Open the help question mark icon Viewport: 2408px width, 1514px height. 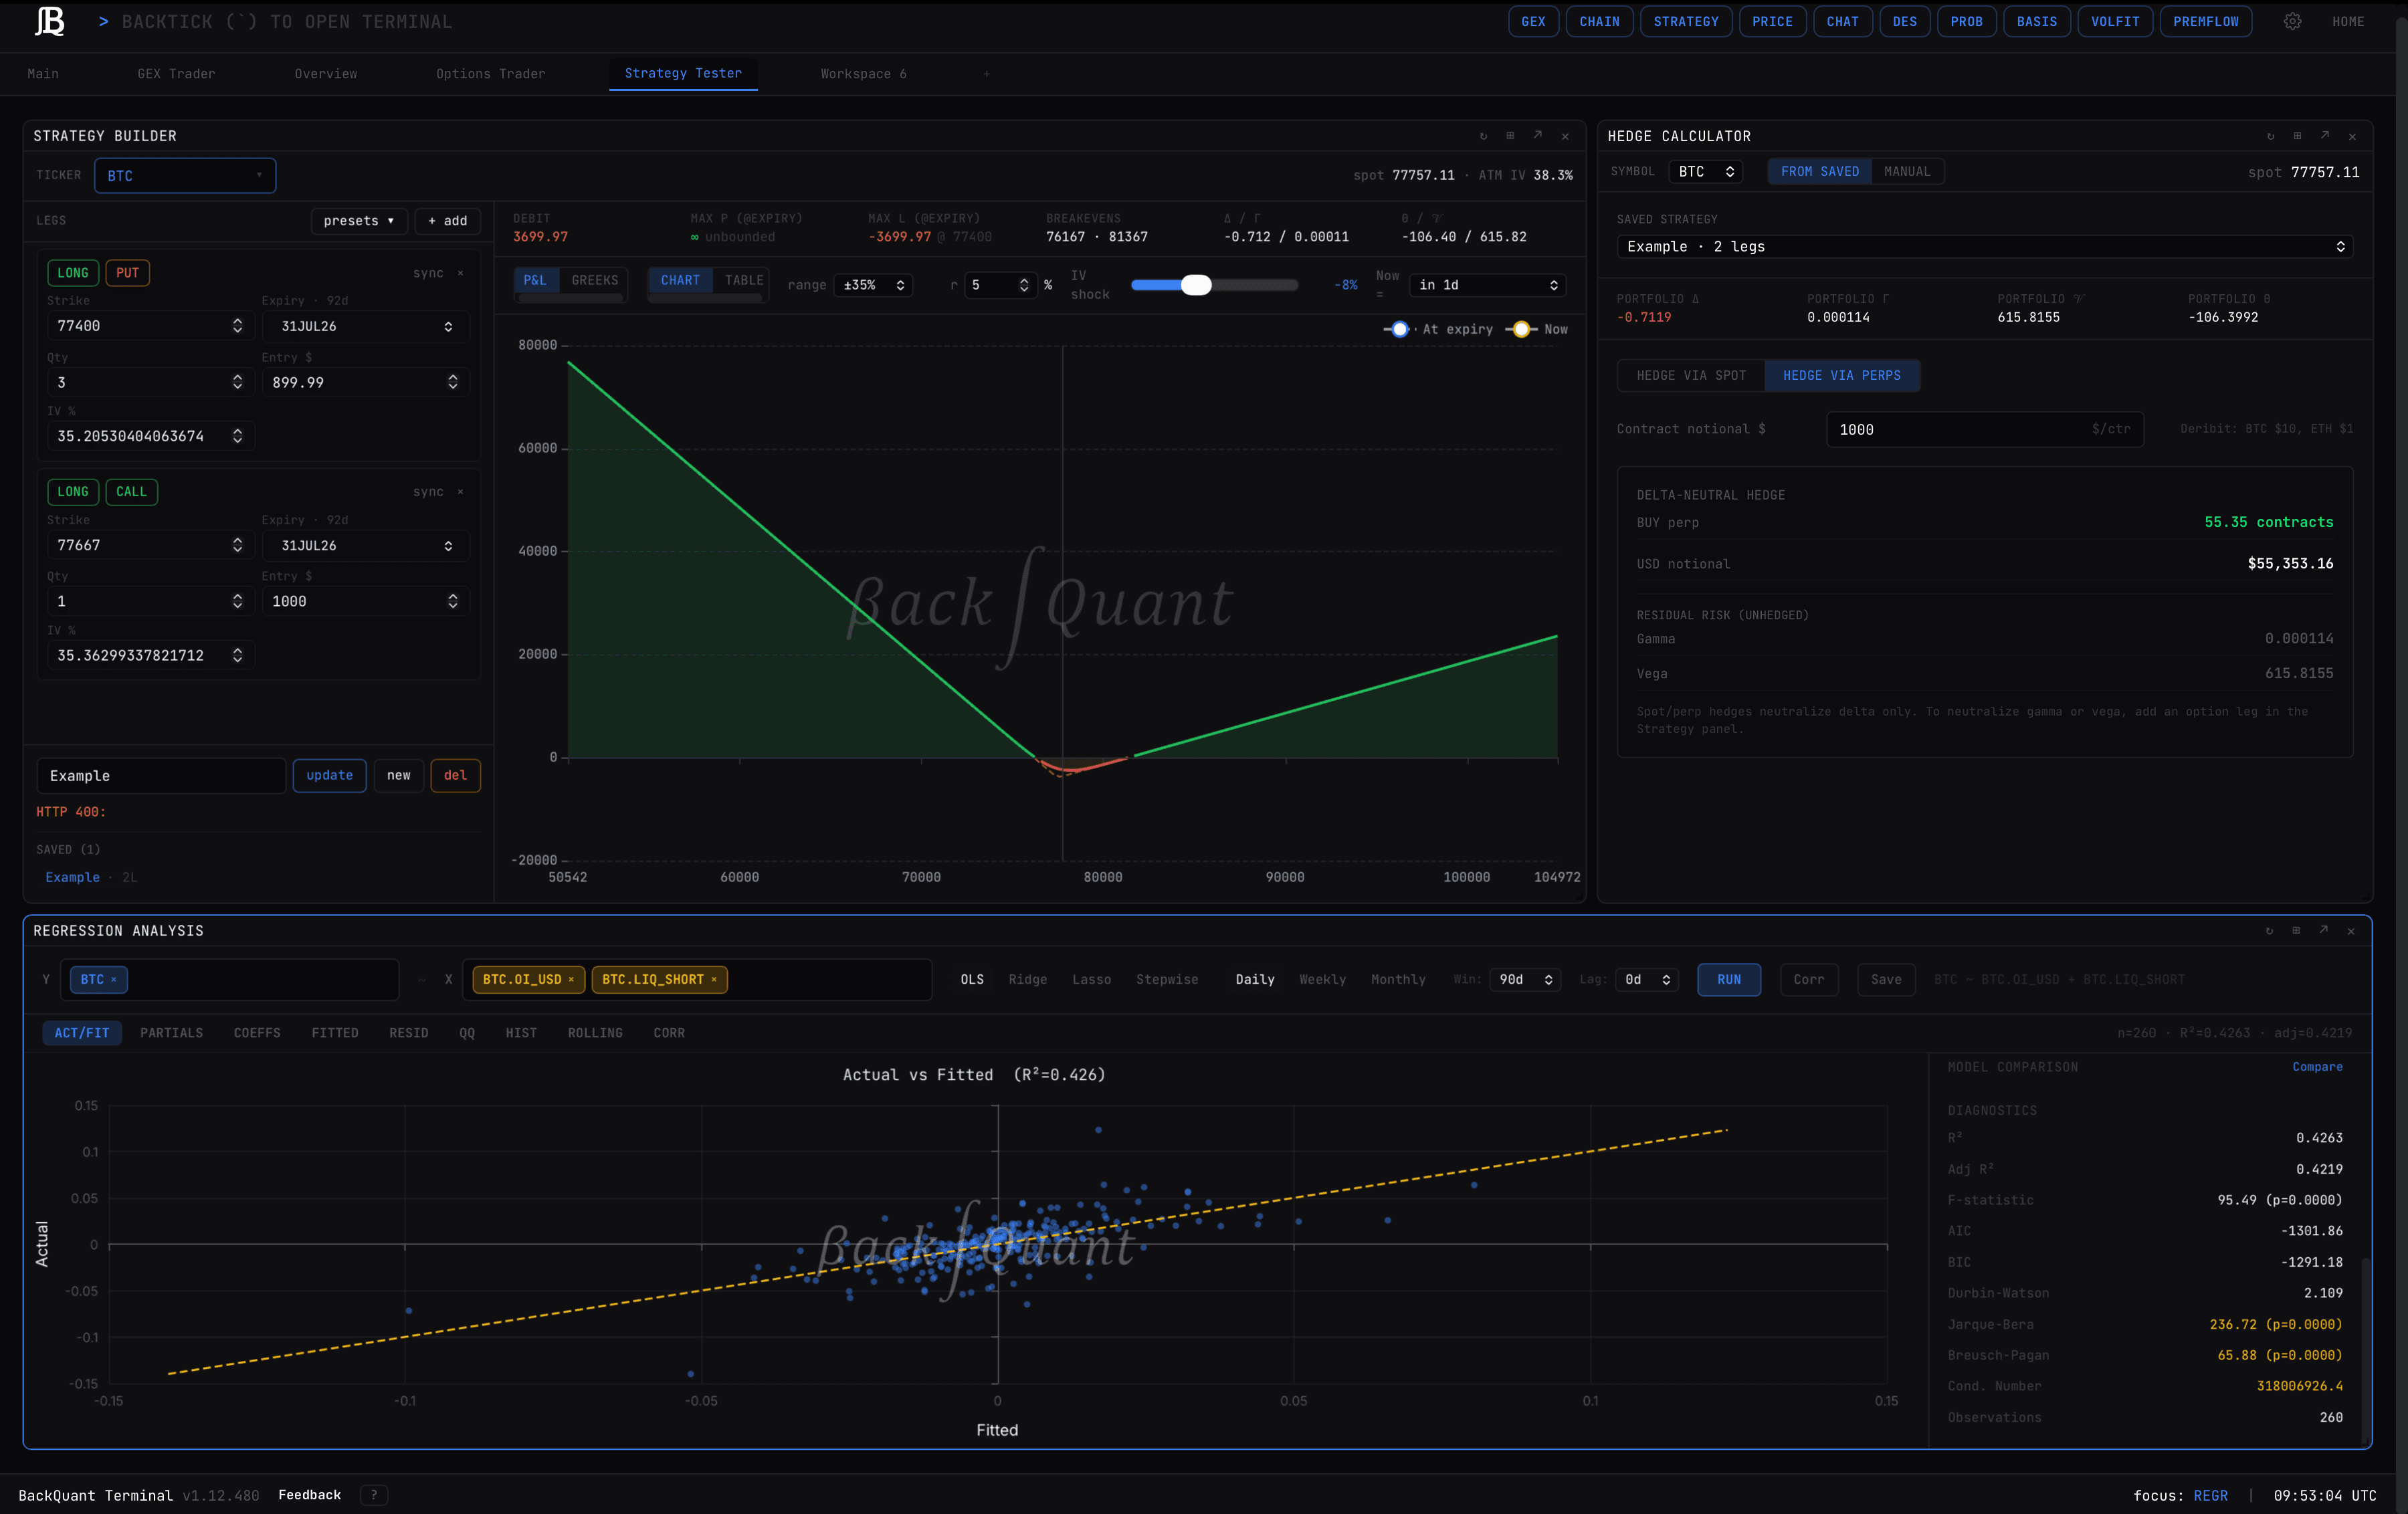click(x=374, y=1495)
